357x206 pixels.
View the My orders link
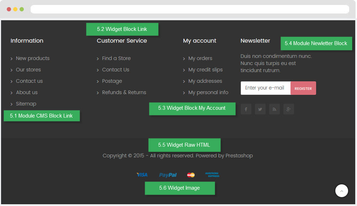pyautogui.click(x=200, y=58)
